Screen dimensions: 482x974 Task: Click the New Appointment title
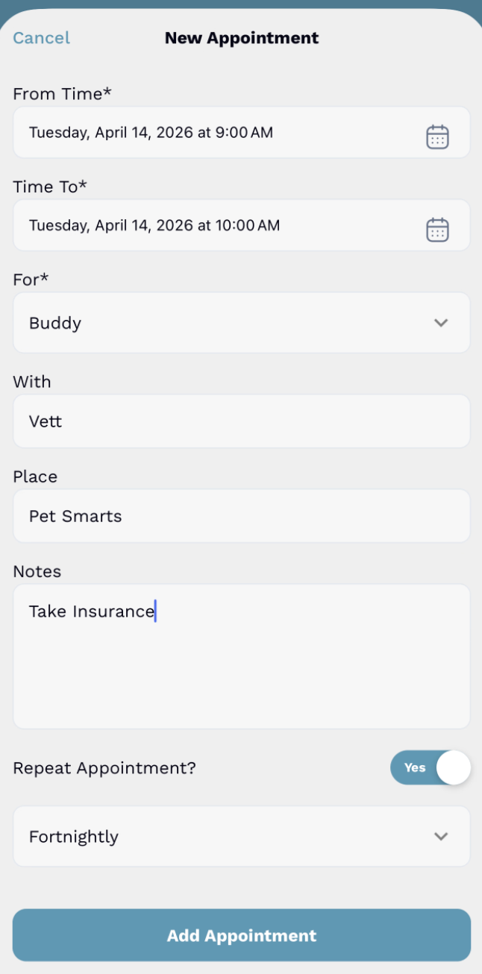tap(241, 37)
